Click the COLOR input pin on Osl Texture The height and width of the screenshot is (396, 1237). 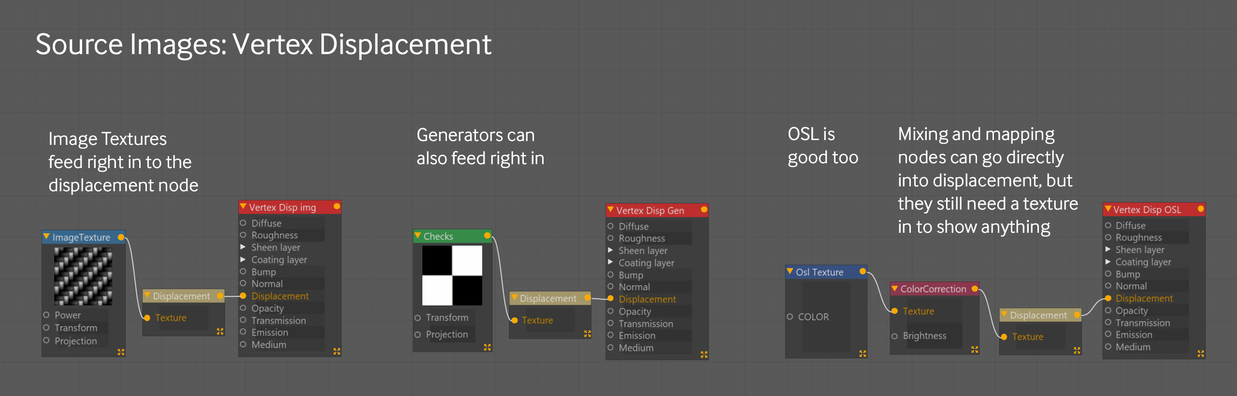pyautogui.click(x=790, y=317)
